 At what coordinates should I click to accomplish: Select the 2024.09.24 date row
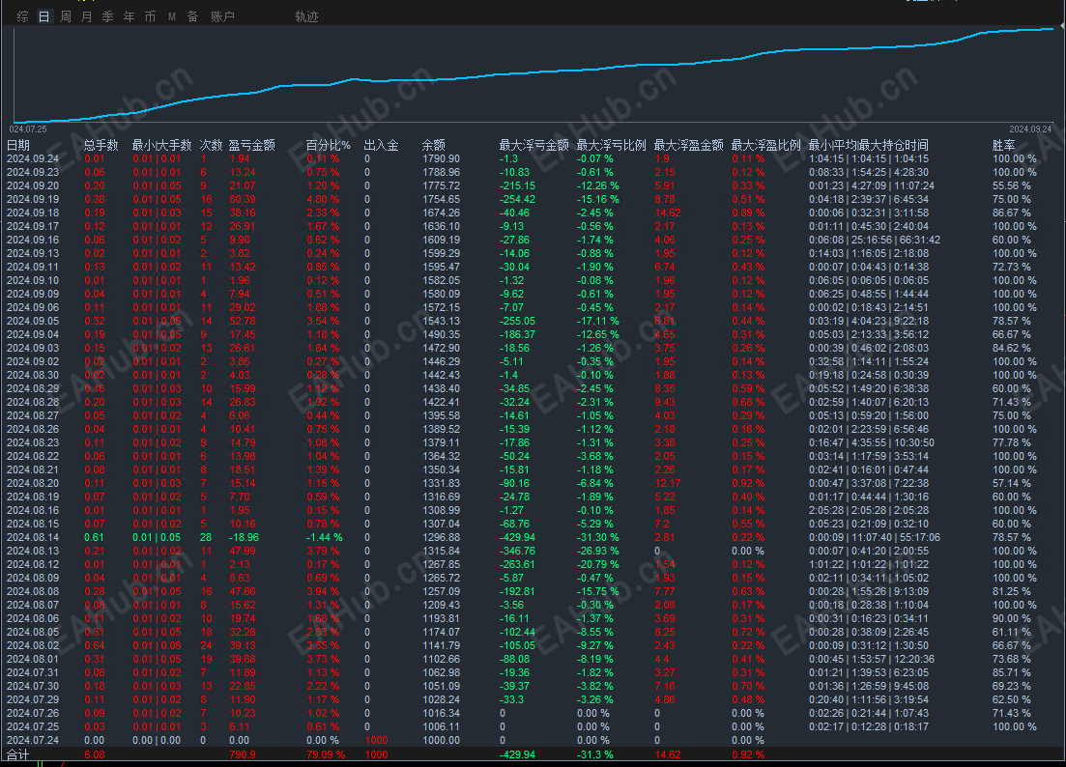[x=533, y=158]
